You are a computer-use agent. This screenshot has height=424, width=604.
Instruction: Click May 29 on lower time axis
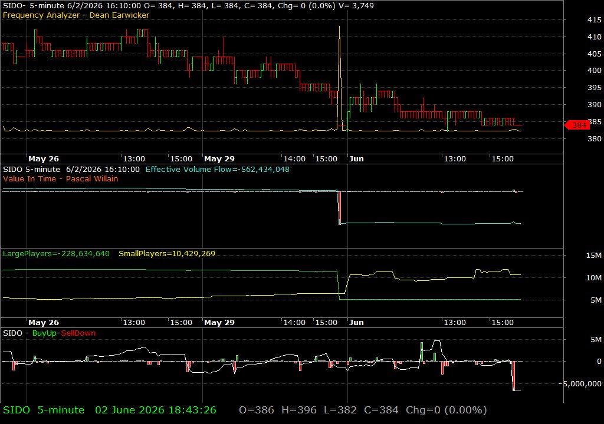coord(219,323)
